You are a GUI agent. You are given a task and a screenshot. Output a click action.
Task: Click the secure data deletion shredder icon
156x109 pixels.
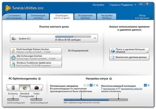tap(113, 57)
